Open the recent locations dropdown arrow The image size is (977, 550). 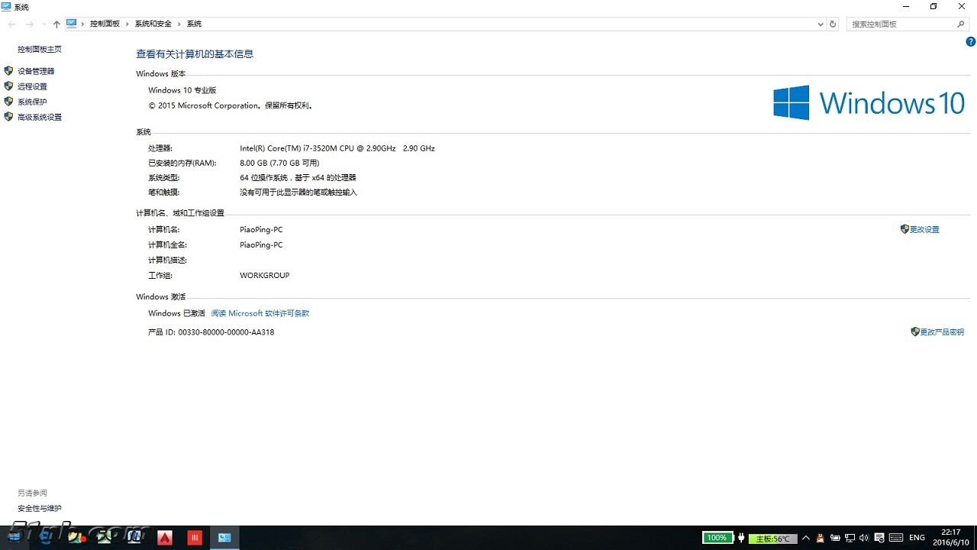click(44, 24)
